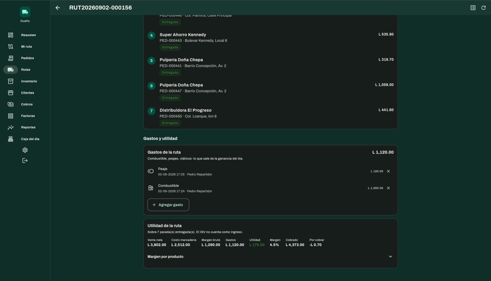Click the Rutas truck icon
491x281 pixels.
(x=11, y=70)
